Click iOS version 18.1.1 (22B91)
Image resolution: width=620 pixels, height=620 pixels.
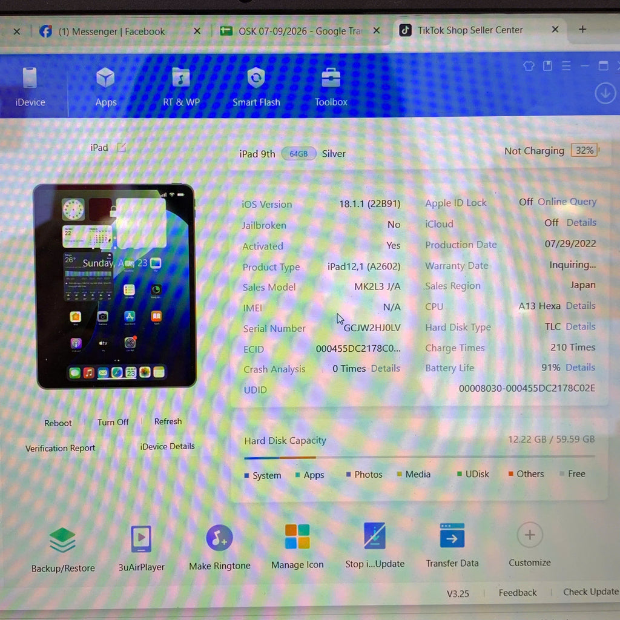click(x=370, y=203)
